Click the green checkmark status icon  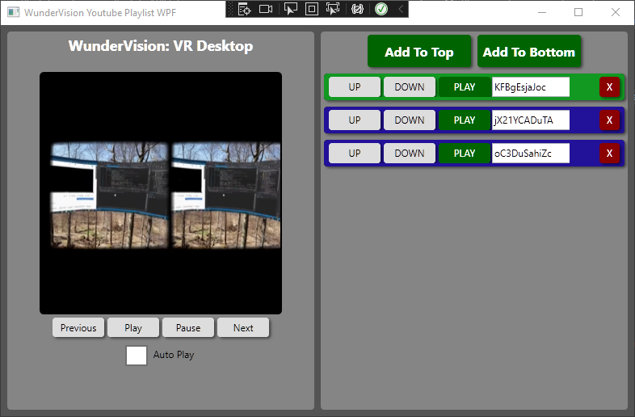381,9
